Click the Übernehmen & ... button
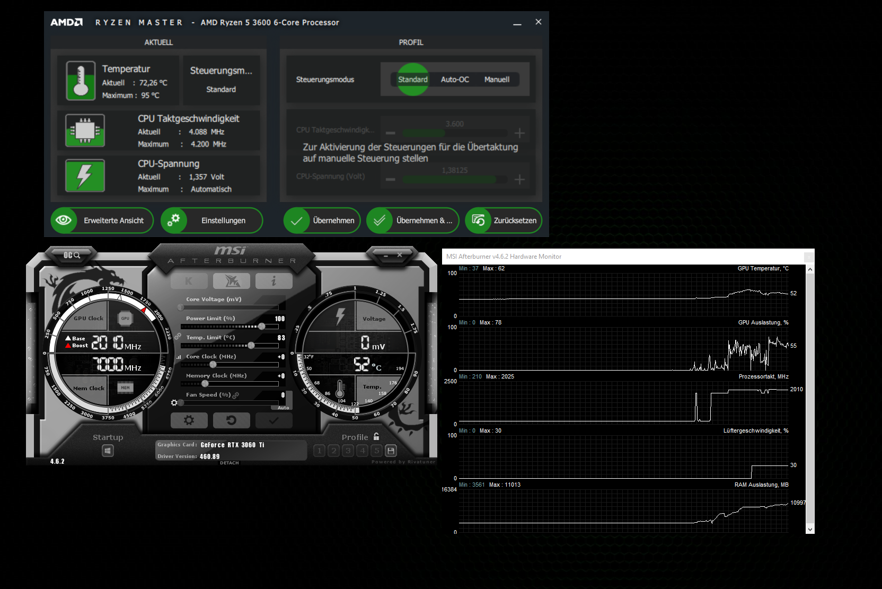 click(413, 221)
